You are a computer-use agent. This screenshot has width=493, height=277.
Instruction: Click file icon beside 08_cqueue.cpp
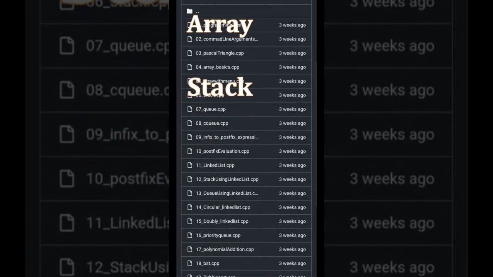pos(189,123)
